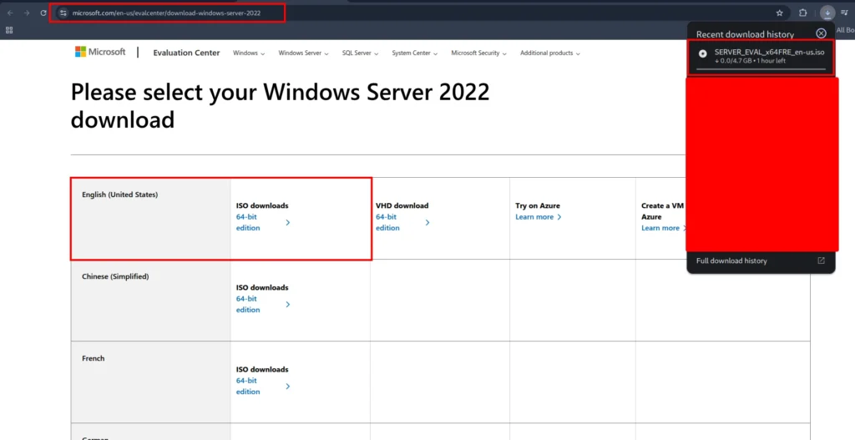Open site information icon in address bar
The height and width of the screenshot is (440, 855).
pyautogui.click(x=63, y=13)
